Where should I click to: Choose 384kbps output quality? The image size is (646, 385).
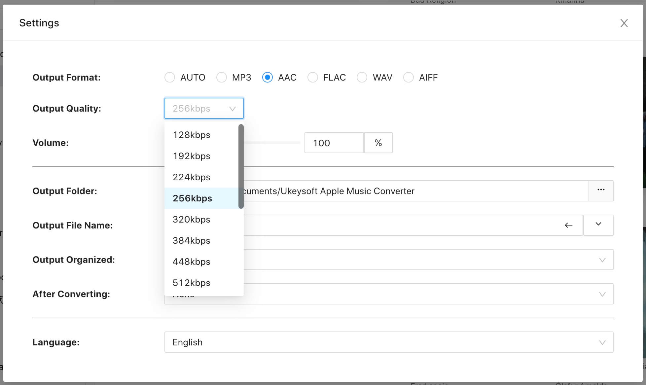[192, 240]
